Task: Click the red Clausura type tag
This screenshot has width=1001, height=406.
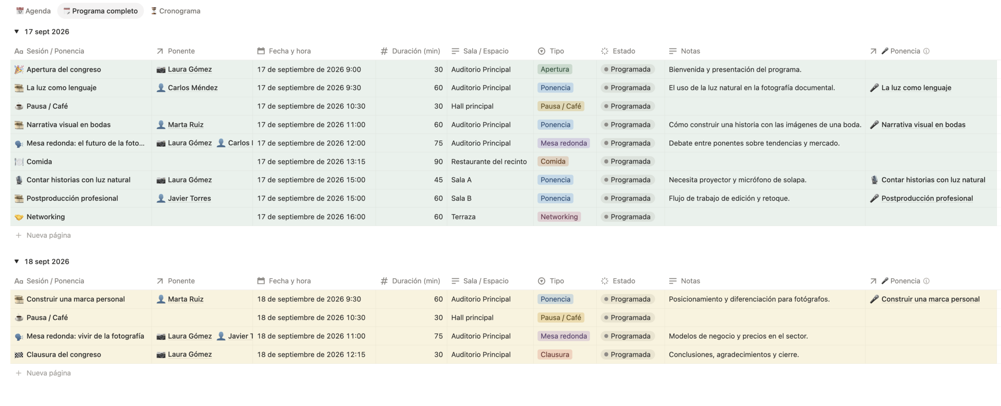Action: tap(554, 355)
